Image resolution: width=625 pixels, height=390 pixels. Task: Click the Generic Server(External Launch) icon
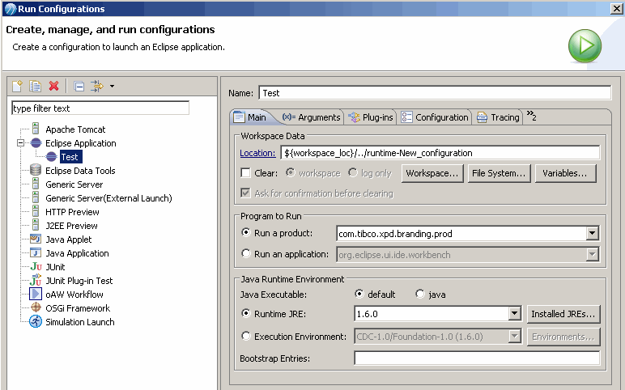[36, 197]
